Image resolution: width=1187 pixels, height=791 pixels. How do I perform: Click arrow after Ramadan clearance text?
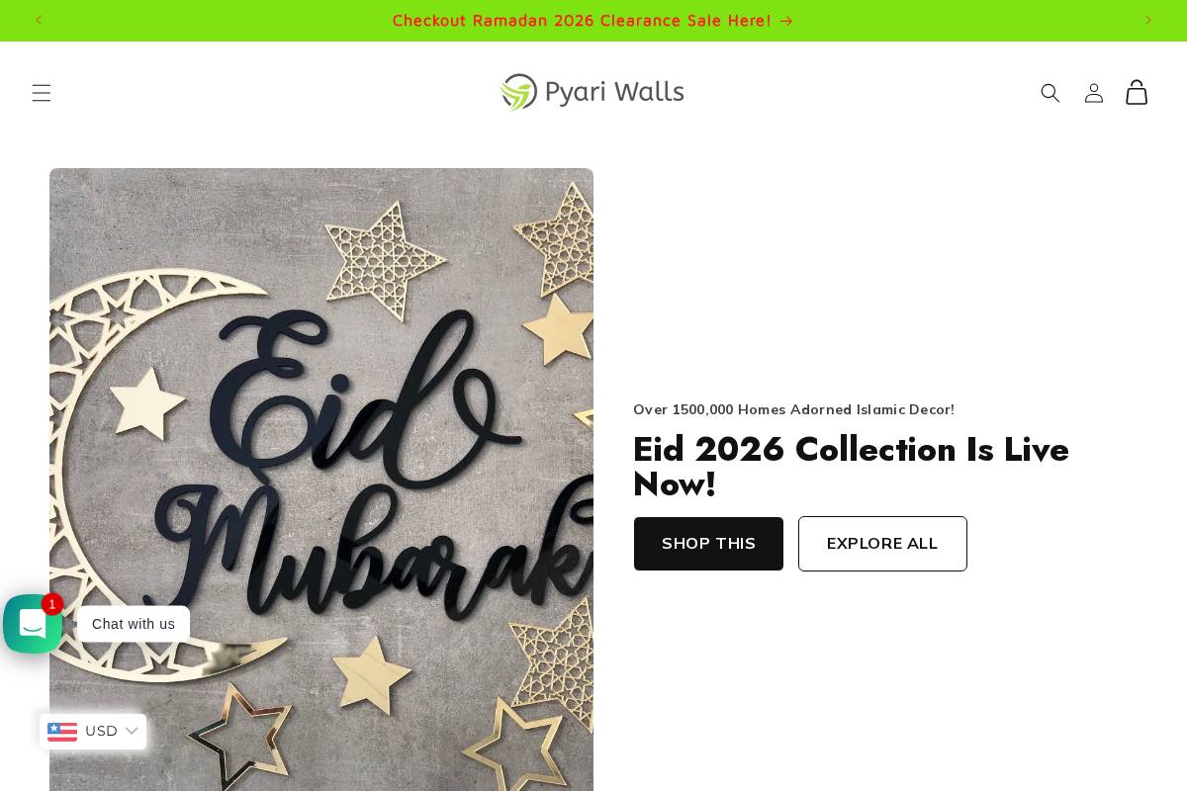coord(786,21)
